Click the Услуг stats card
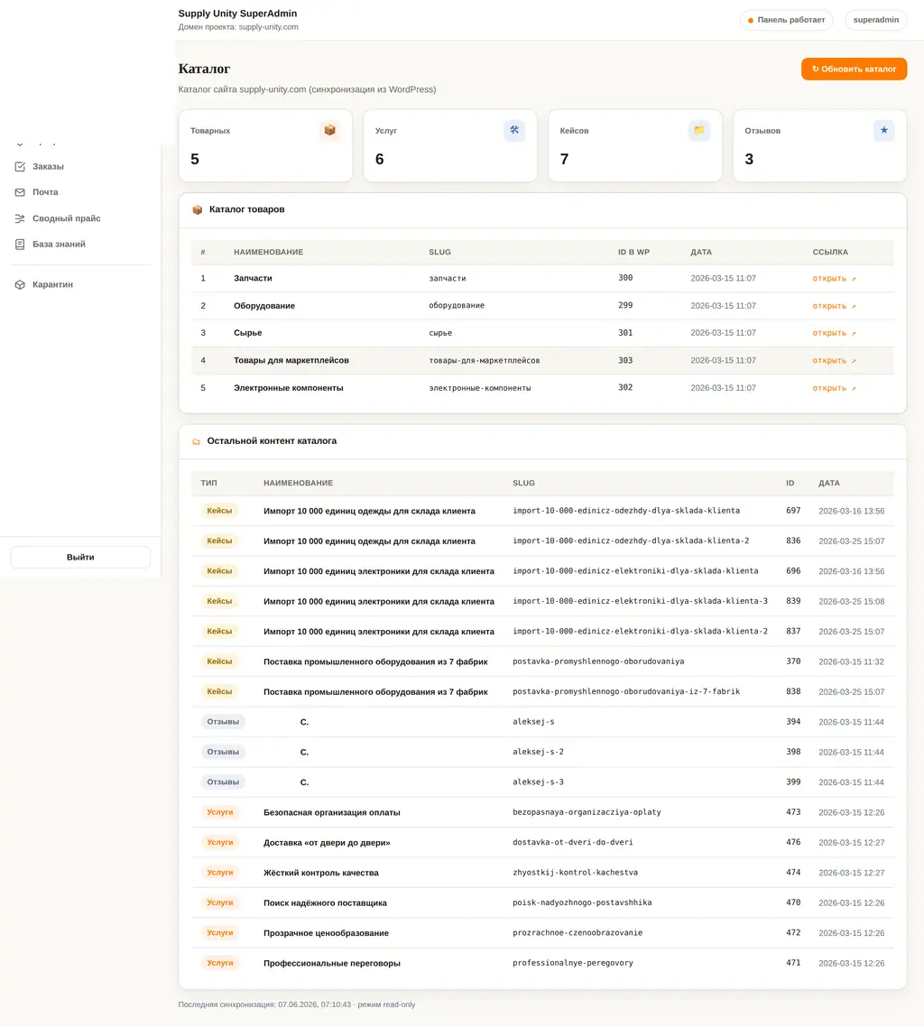 tap(450, 145)
